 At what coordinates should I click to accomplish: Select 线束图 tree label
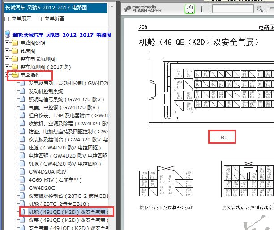tap(28, 51)
